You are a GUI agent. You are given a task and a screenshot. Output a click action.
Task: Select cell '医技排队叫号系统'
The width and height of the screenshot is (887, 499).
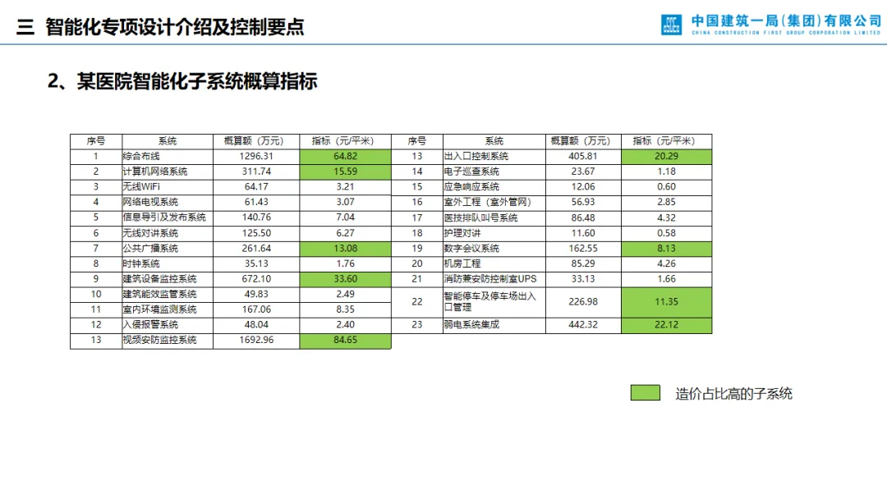(494, 217)
